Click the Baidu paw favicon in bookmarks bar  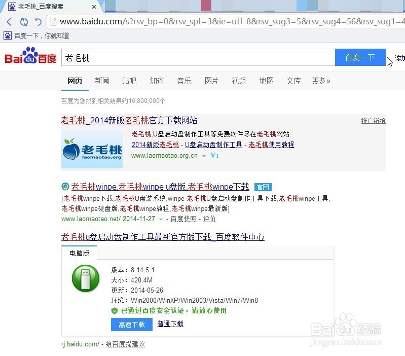(x=8, y=35)
